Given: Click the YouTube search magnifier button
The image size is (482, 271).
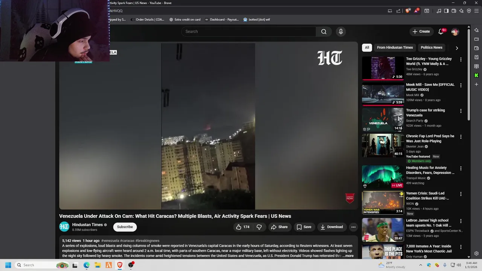Looking at the screenshot, I should coord(323,32).
